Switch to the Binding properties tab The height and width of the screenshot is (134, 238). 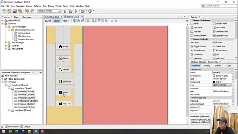pyautogui.click(x=207, y=66)
